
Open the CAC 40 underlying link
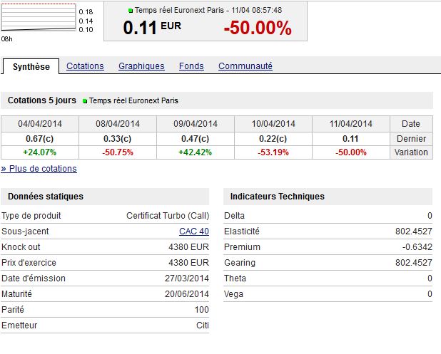194,231
